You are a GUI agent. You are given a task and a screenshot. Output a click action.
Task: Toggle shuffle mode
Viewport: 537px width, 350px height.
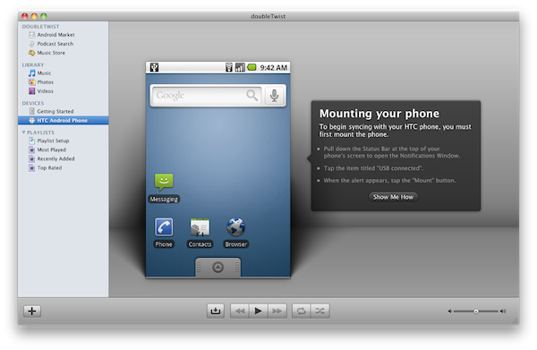point(320,311)
